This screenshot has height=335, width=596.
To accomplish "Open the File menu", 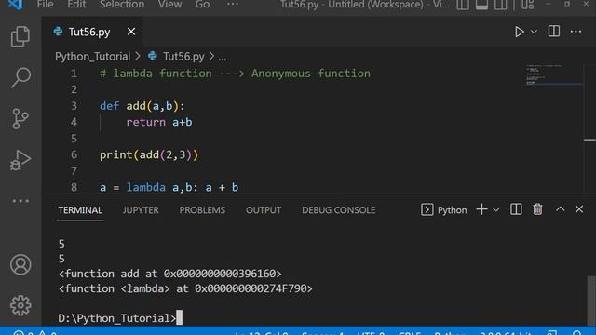I will click(46, 5).
